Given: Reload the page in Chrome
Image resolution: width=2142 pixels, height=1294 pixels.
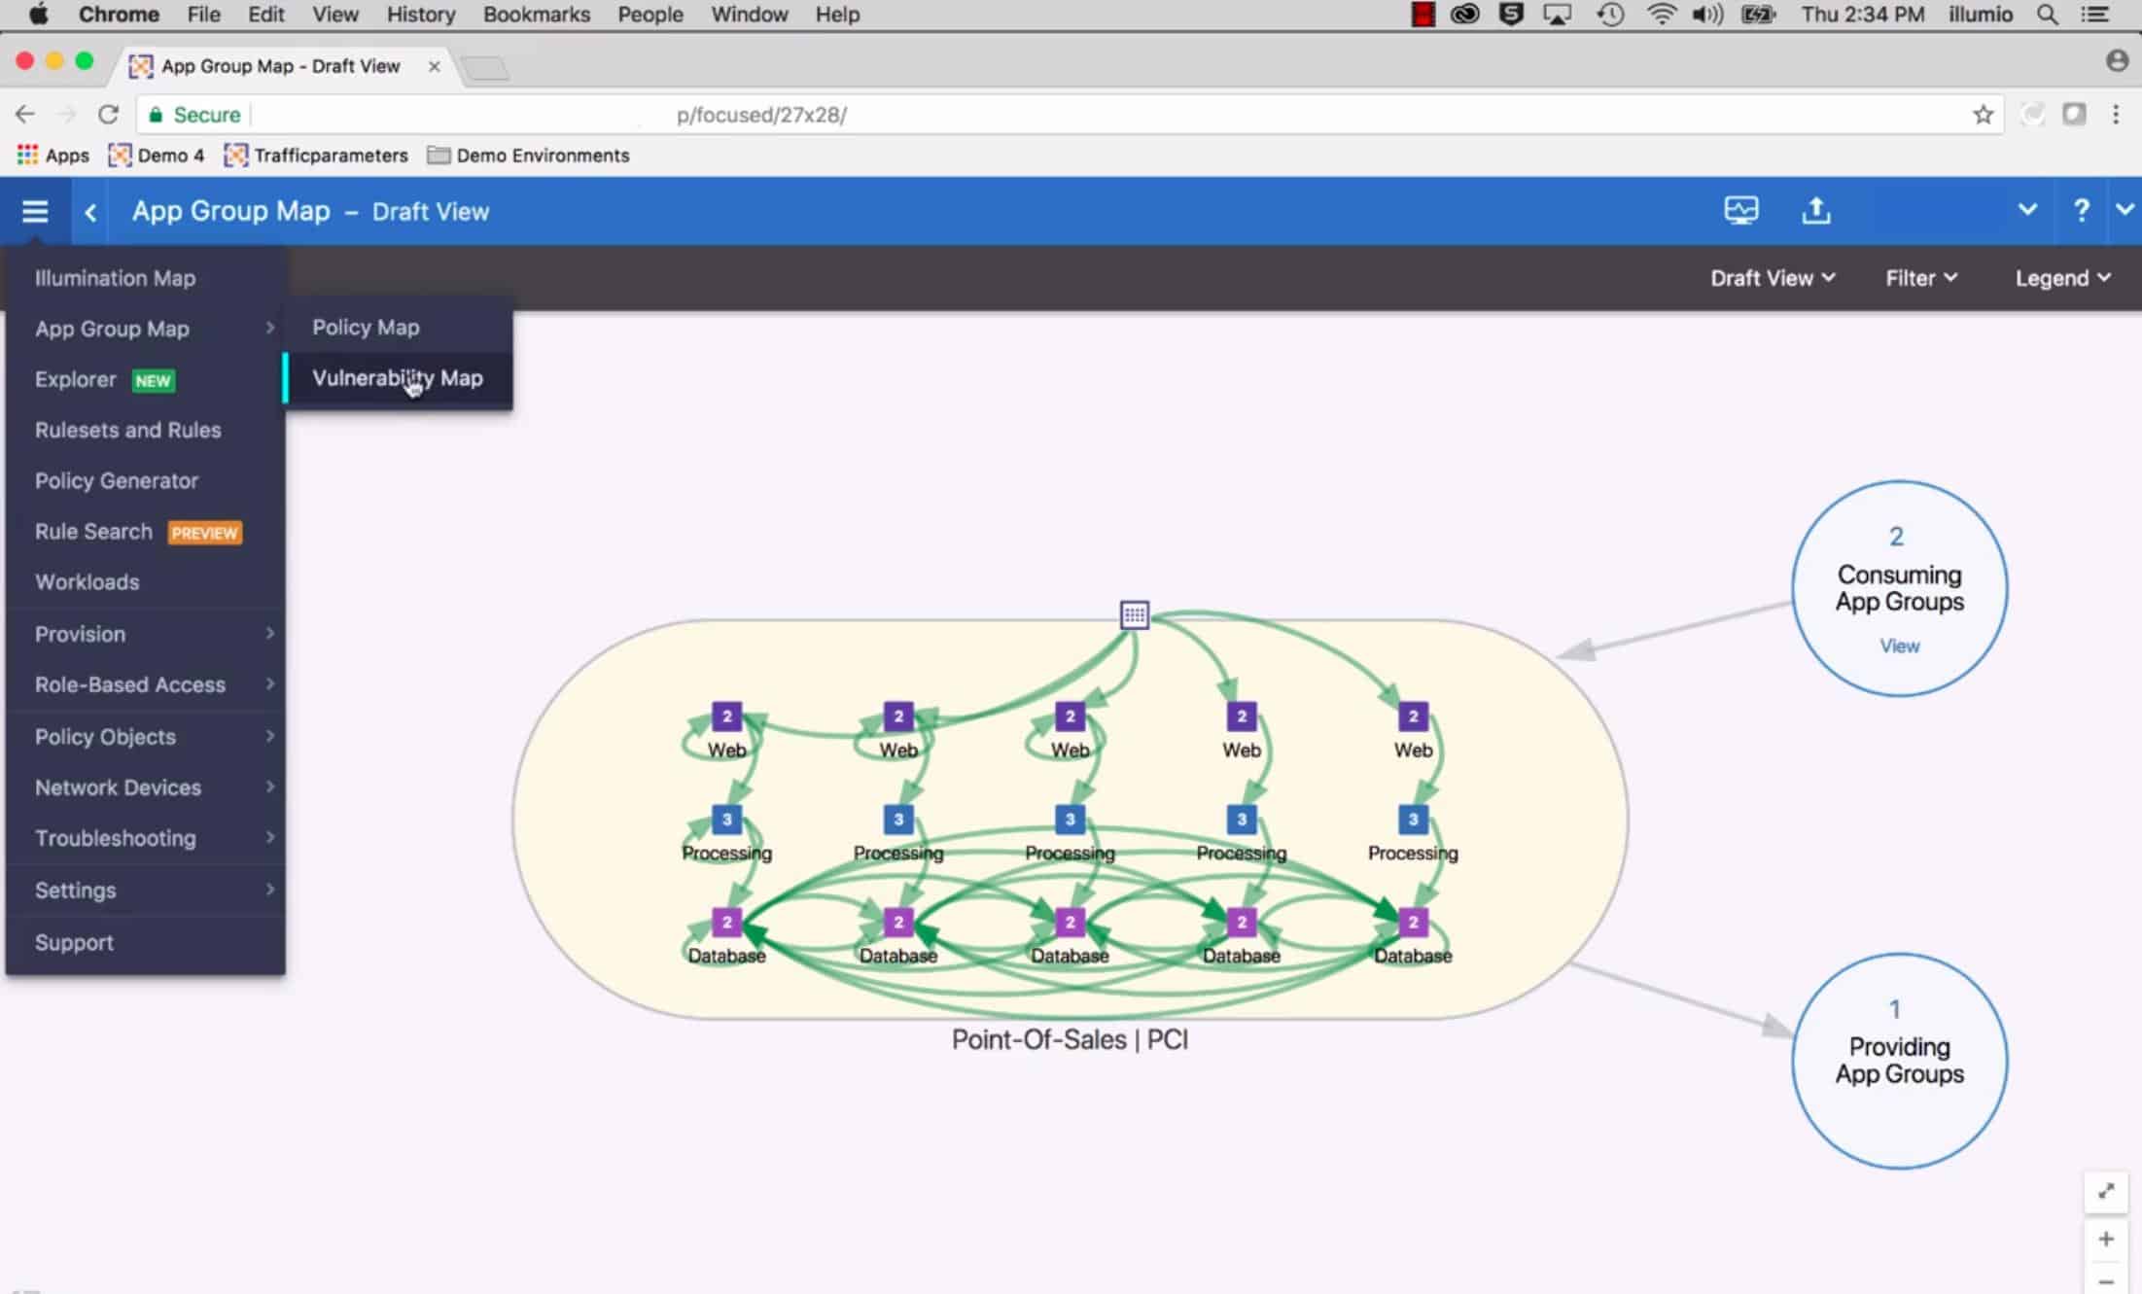Looking at the screenshot, I should pos(108,115).
